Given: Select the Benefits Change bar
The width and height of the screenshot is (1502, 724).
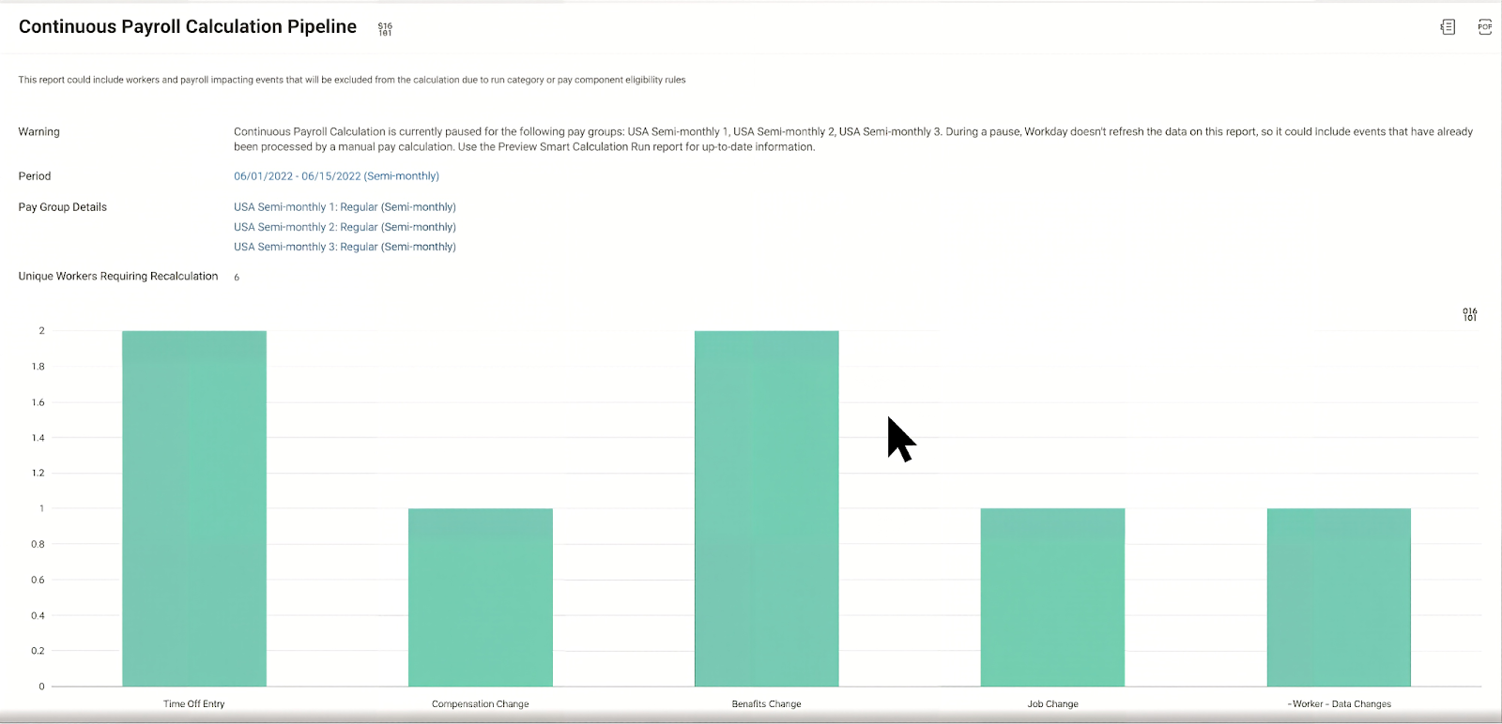Looking at the screenshot, I should click(x=766, y=508).
